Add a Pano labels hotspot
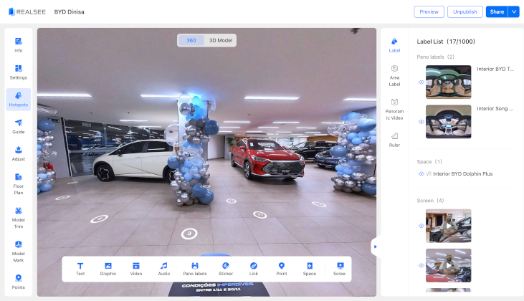 195,269
